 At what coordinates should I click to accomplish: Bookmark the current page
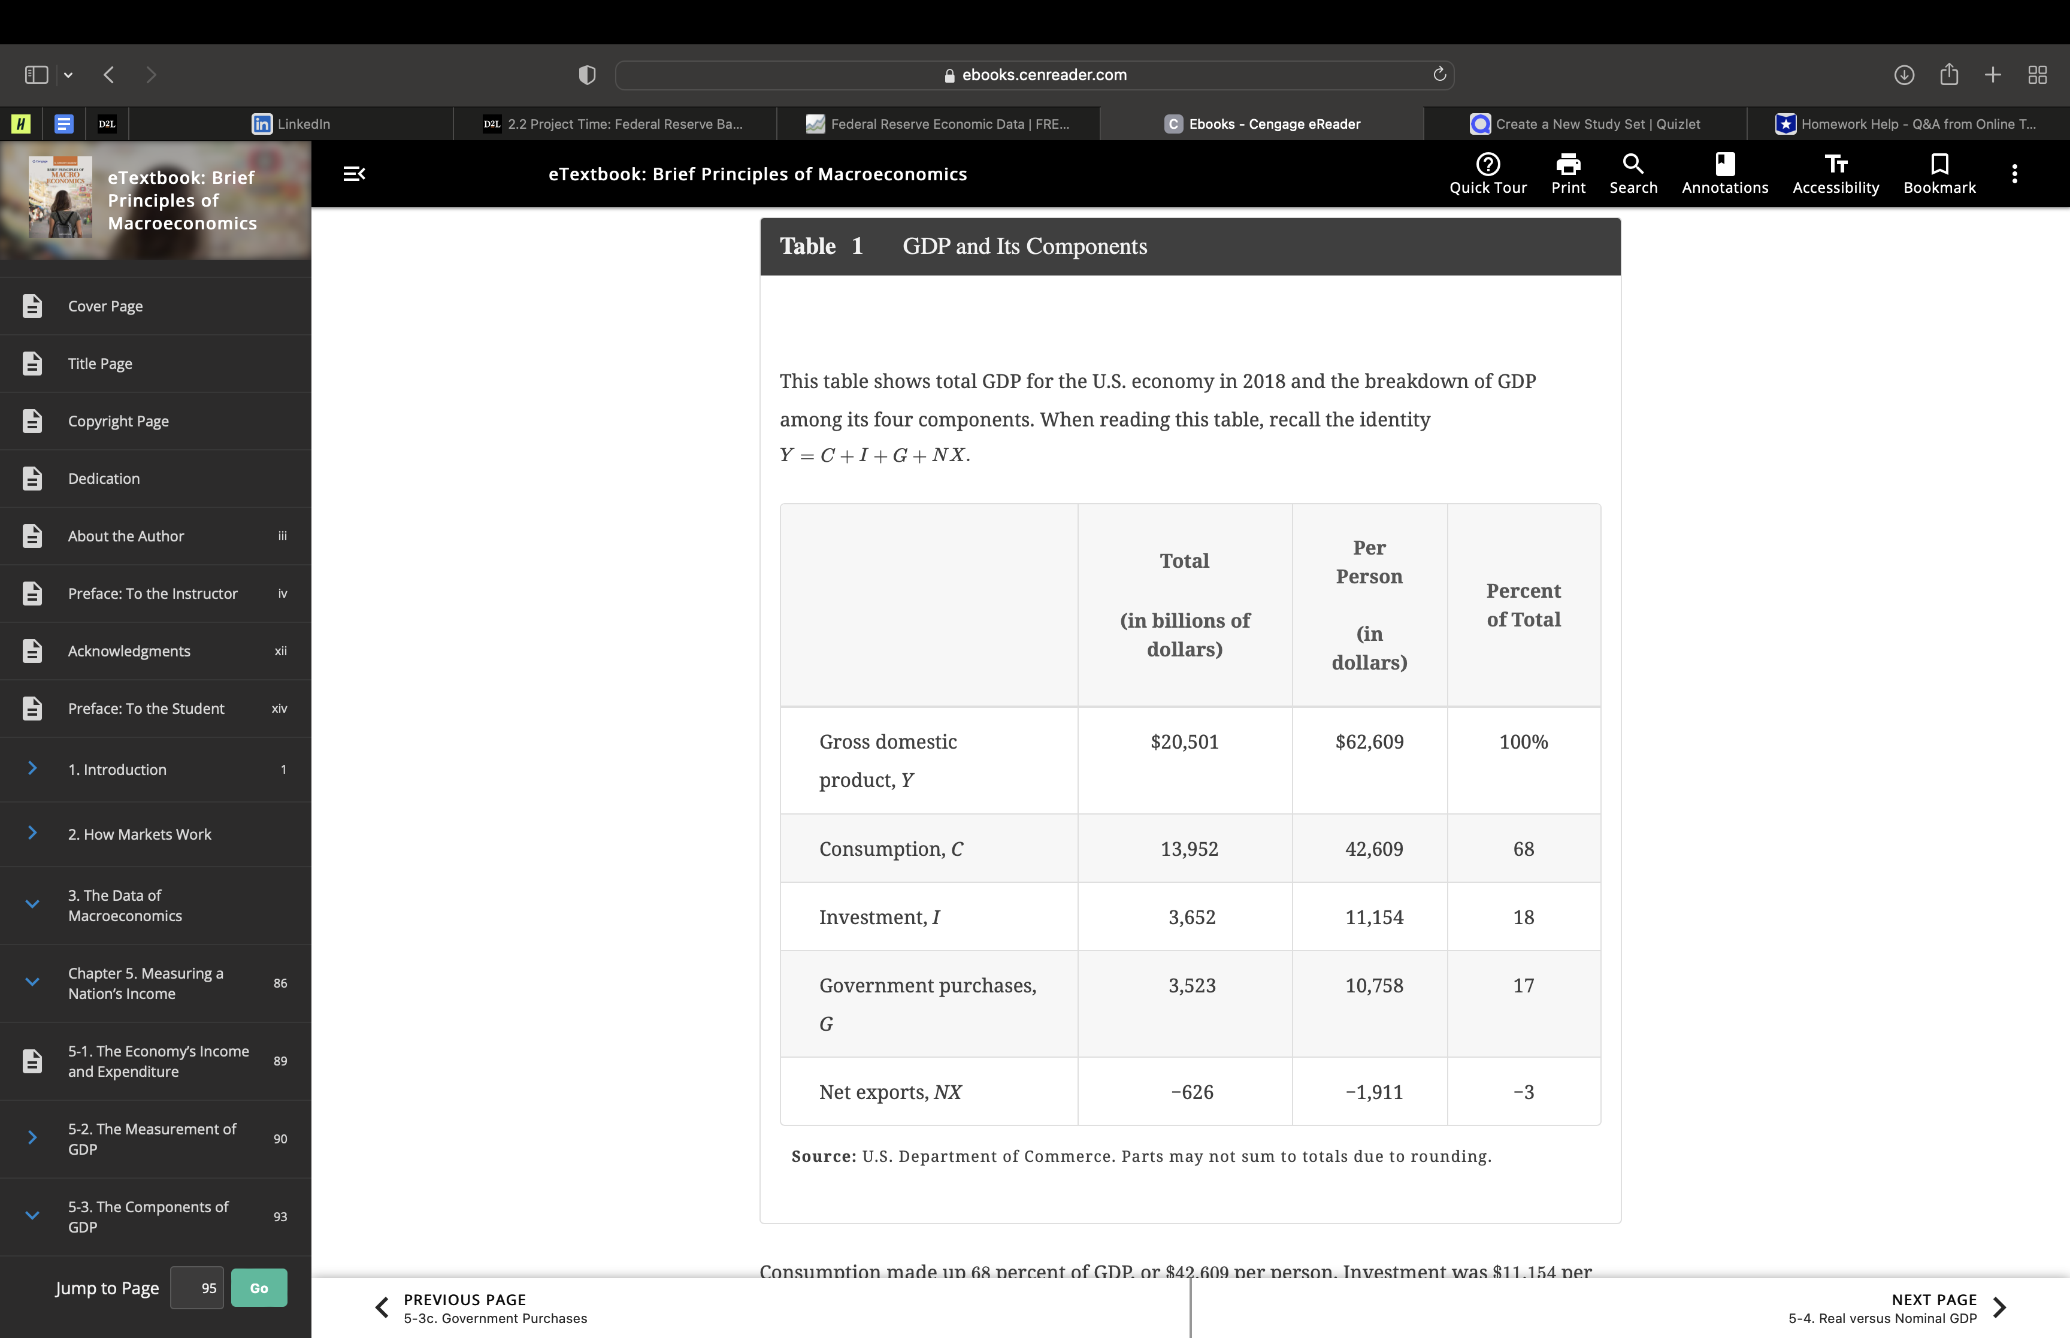pos(1939,173)
